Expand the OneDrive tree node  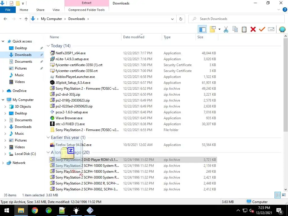click(x=3, y=91)
